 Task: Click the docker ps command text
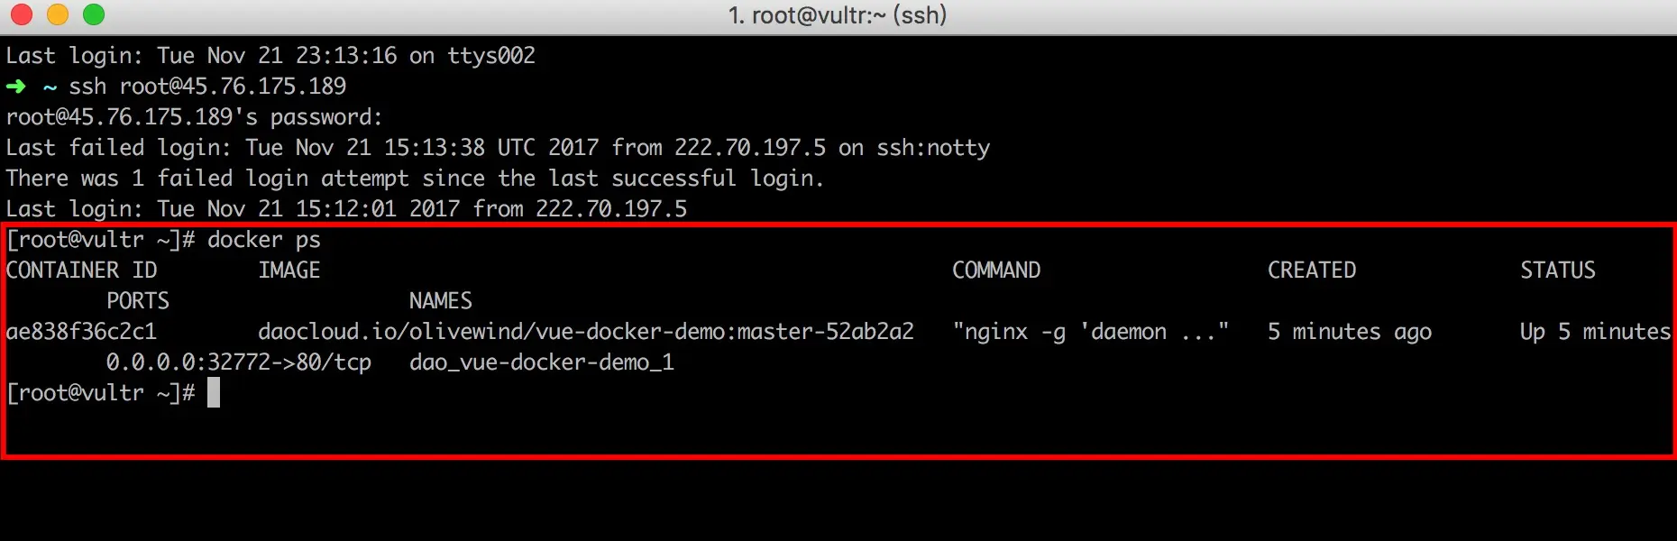pyautogui.click(x=264, y=240)
